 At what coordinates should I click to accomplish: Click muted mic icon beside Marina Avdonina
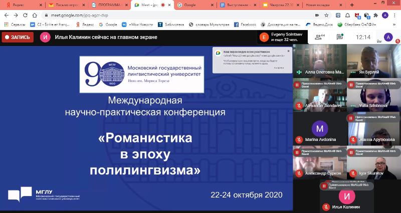click(x=298, y=139)
